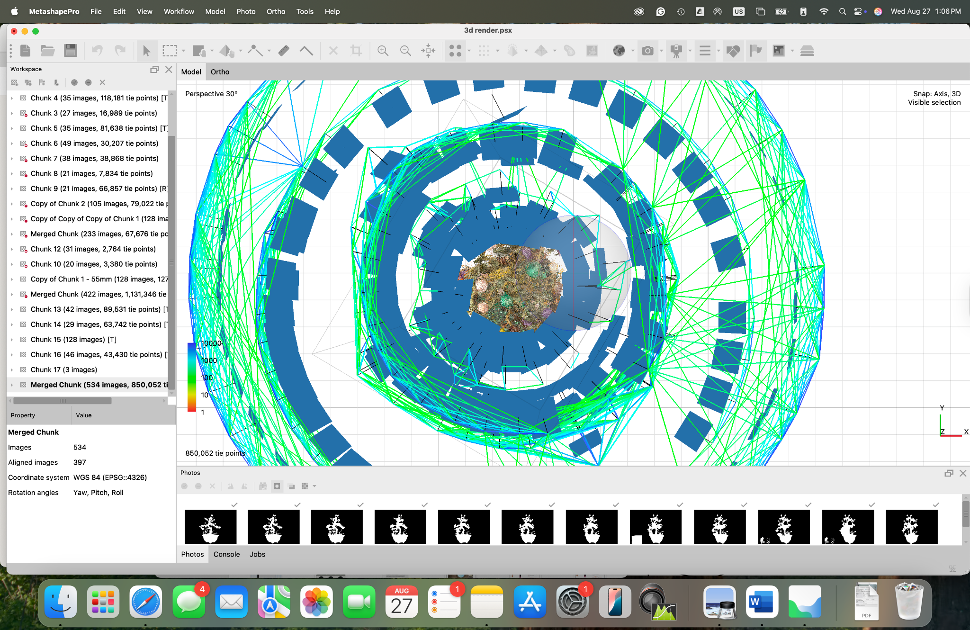Screen dimensions: 970x630
Task: Click the Open project folder icon
Action: pos(47,51)
